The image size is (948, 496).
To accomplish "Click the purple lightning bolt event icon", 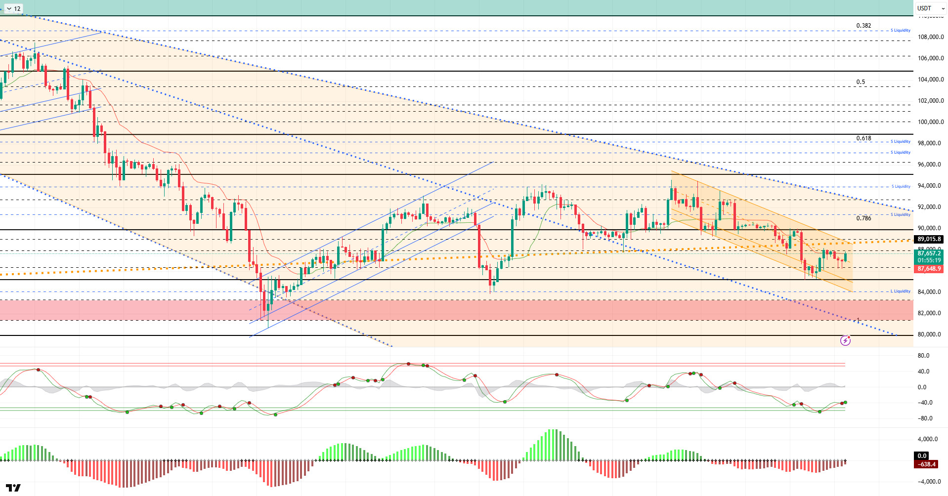I will [845, 340].
